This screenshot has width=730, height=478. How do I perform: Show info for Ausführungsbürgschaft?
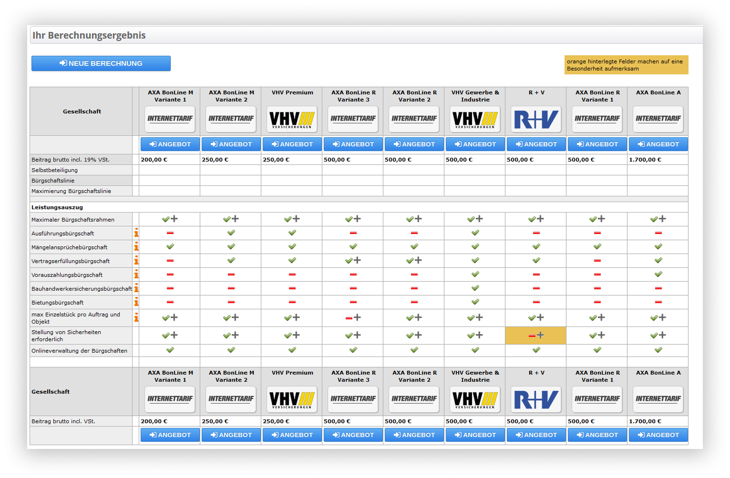pos(136,233)
